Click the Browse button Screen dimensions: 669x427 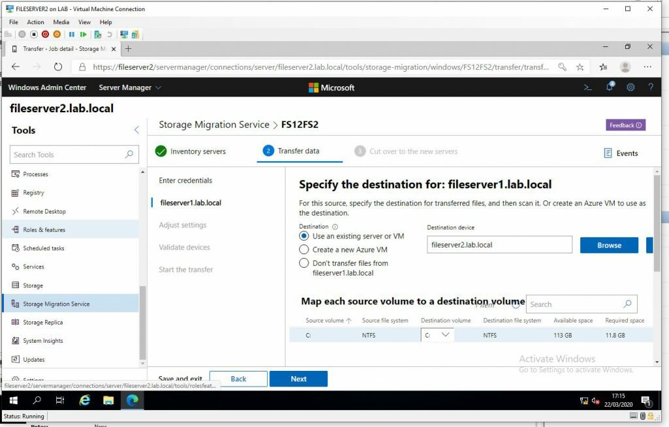coord(609,245)
